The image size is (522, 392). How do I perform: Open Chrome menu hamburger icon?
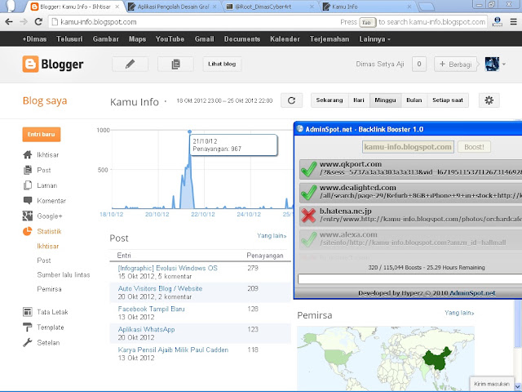tap(513, 22)
